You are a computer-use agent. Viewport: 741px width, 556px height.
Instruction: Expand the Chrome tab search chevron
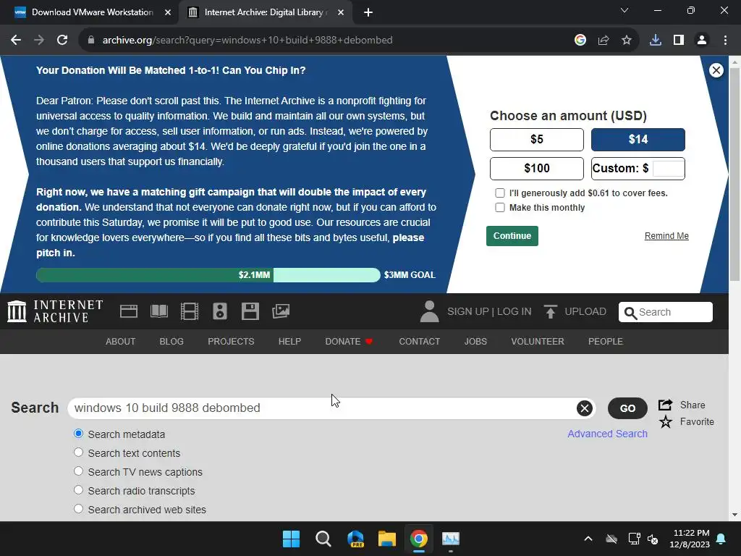(624, 10)
